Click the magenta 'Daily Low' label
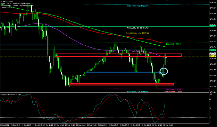Viewport: 217px width, 127px height. pyautogui.click(x=173, y=90)
